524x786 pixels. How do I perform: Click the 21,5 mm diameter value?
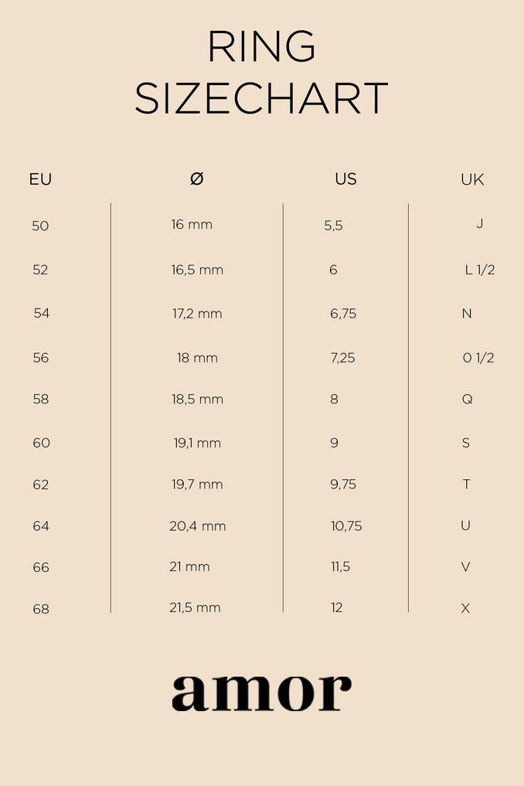click(195, 607)
